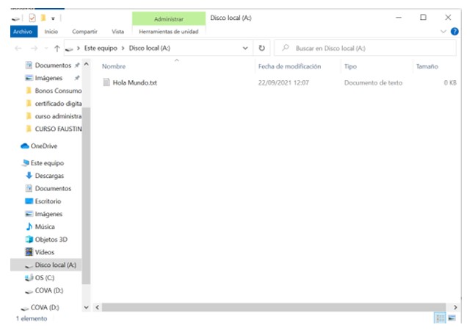Open the Música folder in sidebar

point(45,226)
